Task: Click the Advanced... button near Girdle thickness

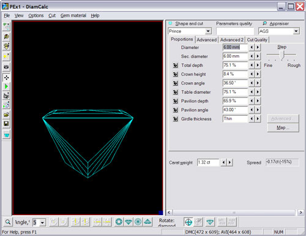Action: pyautogui.click(x=283, y=119)
